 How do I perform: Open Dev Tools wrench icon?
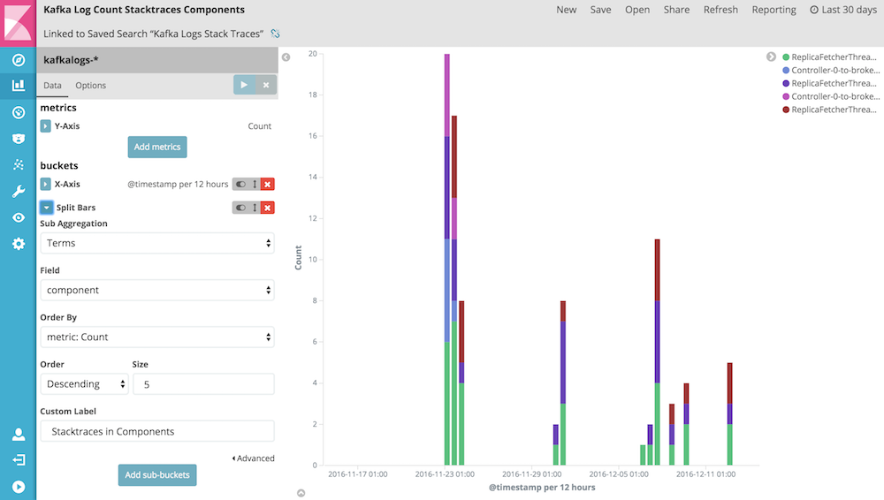click(x=18, y=191)
